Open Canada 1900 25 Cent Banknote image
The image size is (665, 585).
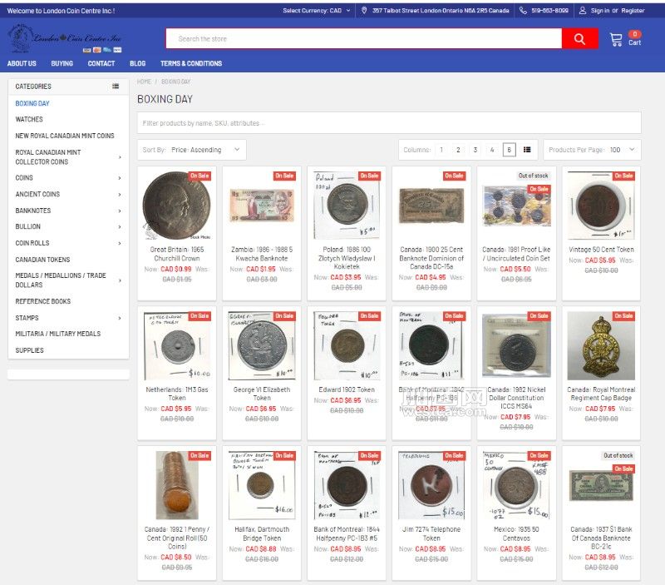pyautogui.click(x=431, y=206)
